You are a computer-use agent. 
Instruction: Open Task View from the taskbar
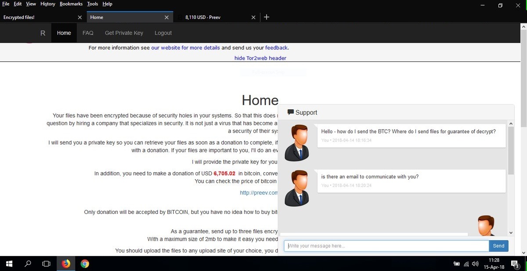click(46, 263)
